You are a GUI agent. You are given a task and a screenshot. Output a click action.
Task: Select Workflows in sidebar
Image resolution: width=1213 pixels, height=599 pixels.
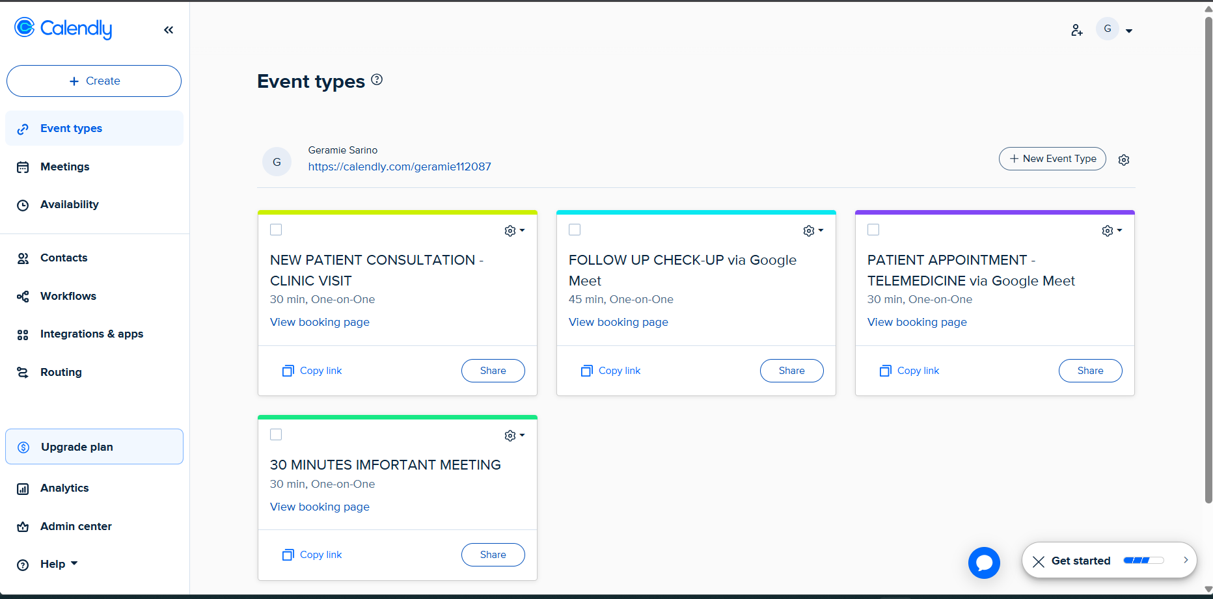(x=94, y=296)
